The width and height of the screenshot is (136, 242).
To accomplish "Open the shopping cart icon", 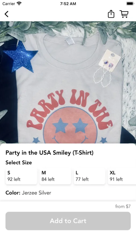I will (x=124, y=14).
